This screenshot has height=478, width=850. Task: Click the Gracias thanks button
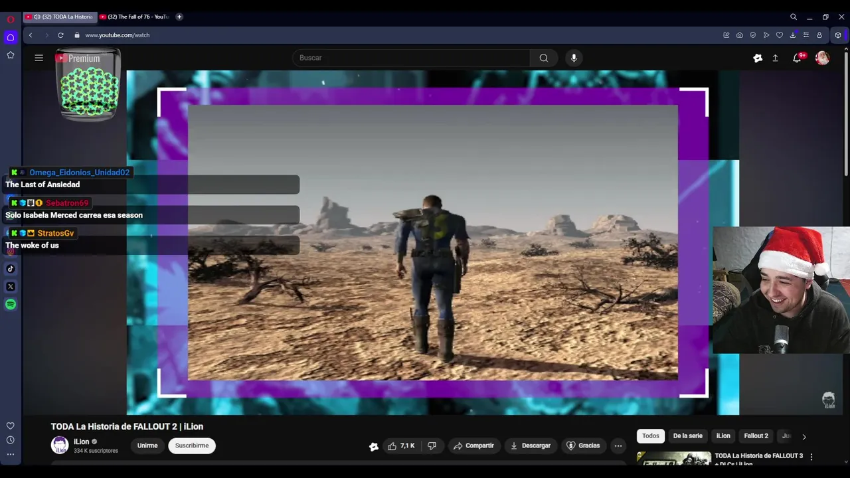click(x=582, y=446)
